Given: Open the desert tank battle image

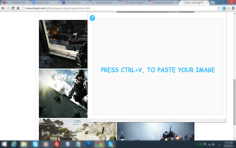Looking at the screenshot, I should (x=77, y=129).
